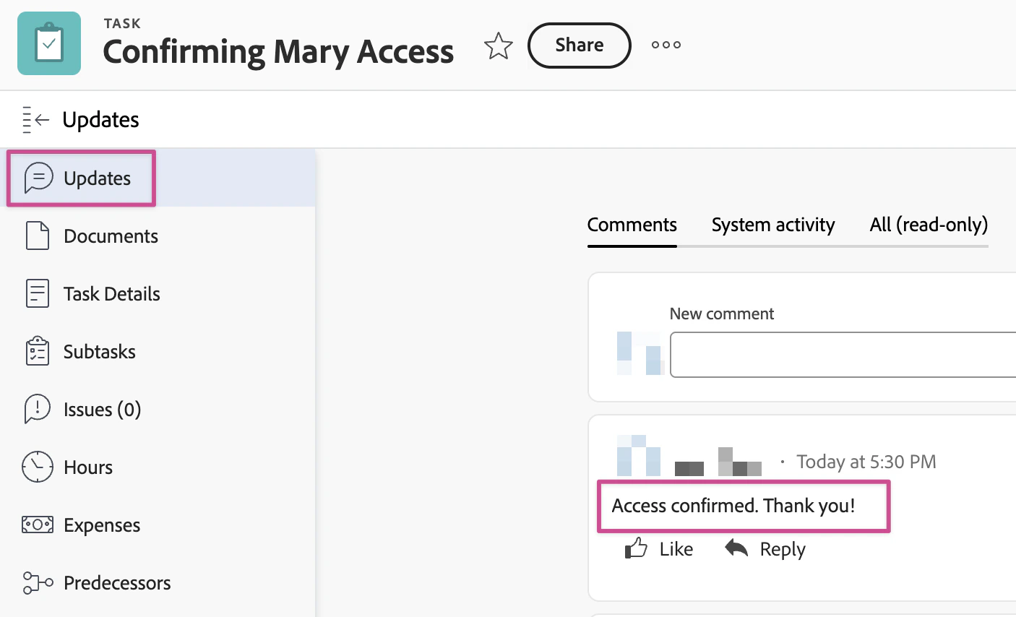1016x617 pixels.
Task: Like the 'Access confirmed' comment
Action: point(658,548)
